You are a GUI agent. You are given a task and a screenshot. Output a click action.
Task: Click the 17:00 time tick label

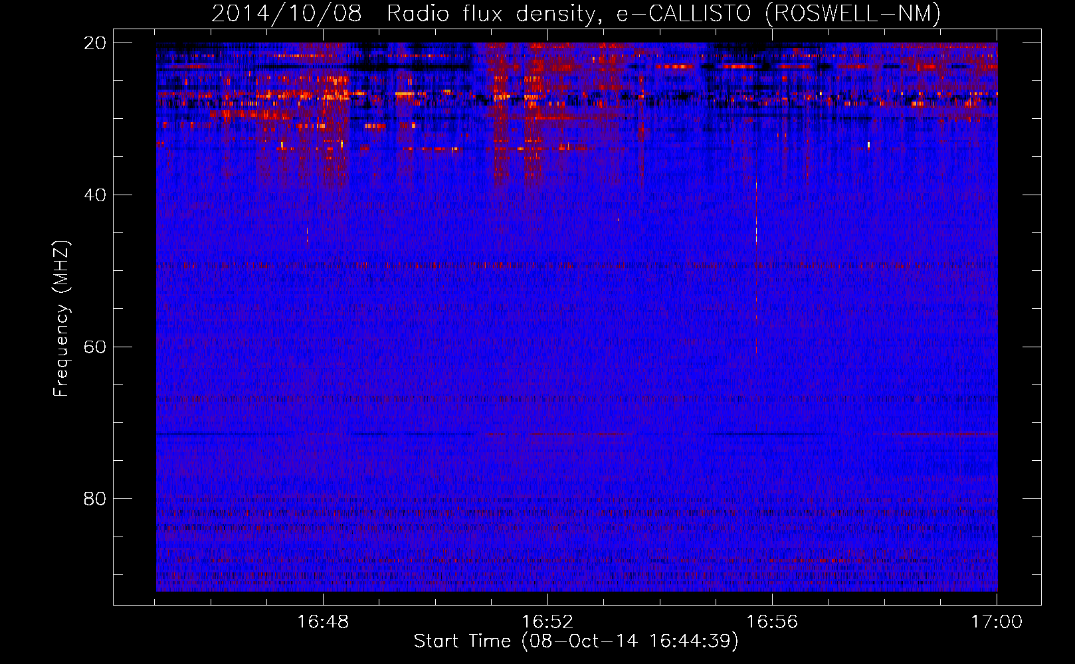997,622
